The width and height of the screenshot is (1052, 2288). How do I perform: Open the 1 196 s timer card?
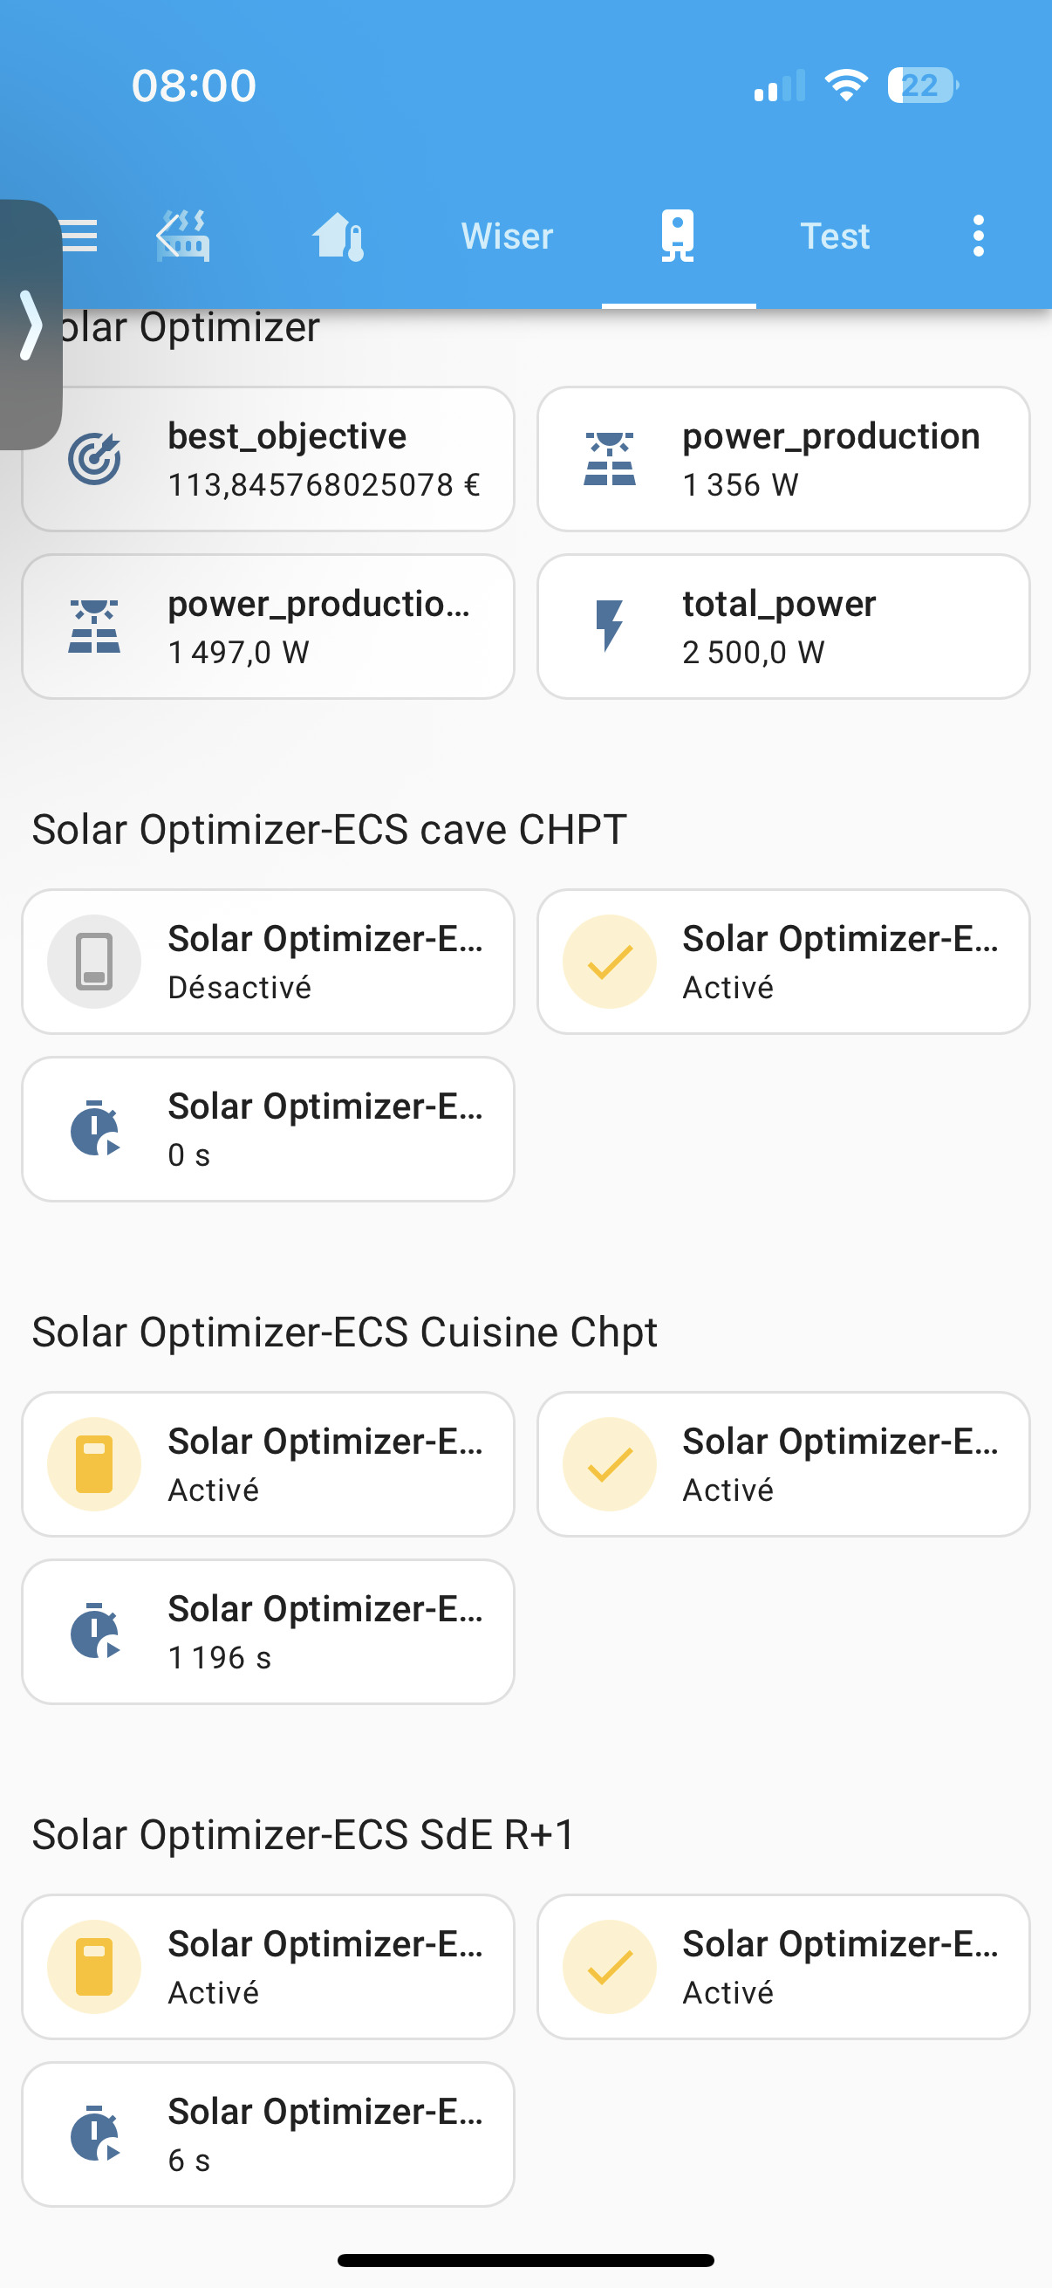[x=268, y=1632]
